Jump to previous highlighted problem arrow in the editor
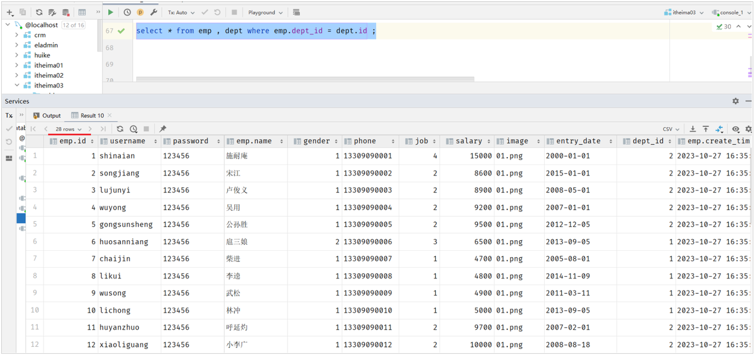Screen dimensions: 754x355 (739, 26)
